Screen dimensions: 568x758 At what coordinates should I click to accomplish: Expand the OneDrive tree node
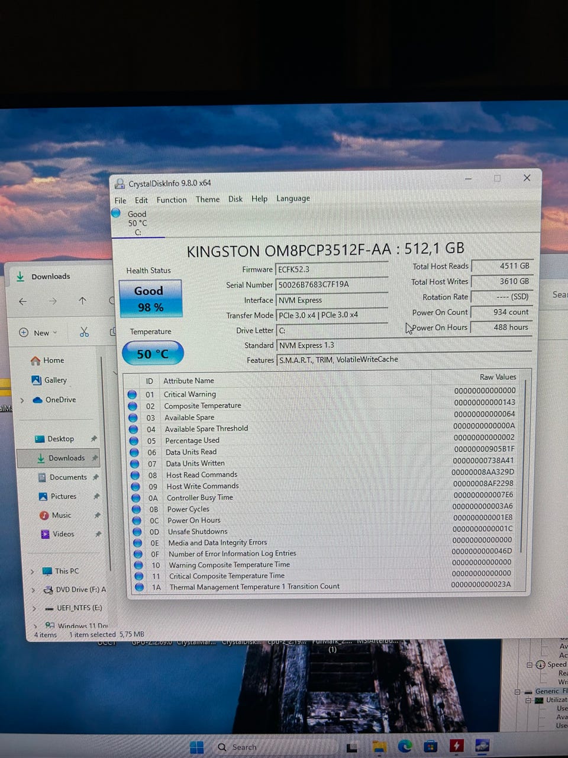click(x=22, y=400)
